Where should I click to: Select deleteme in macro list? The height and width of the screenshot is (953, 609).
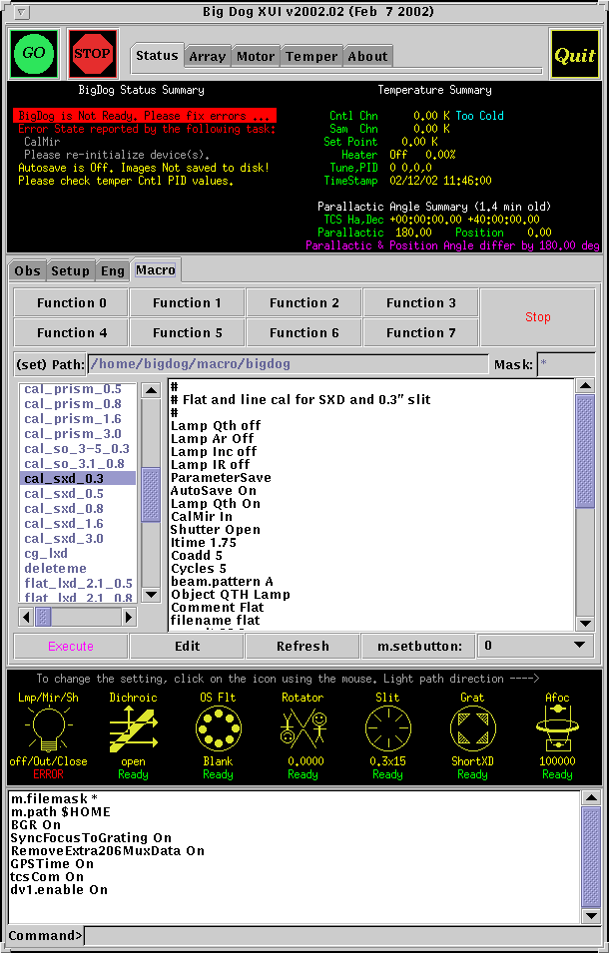pyautogui.click(x=78, y=568)
